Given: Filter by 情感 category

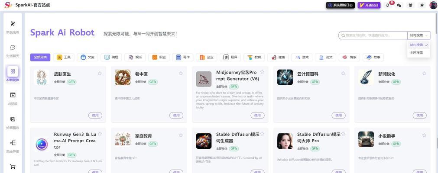Looking at the screenshot, I should pos(350,57).
